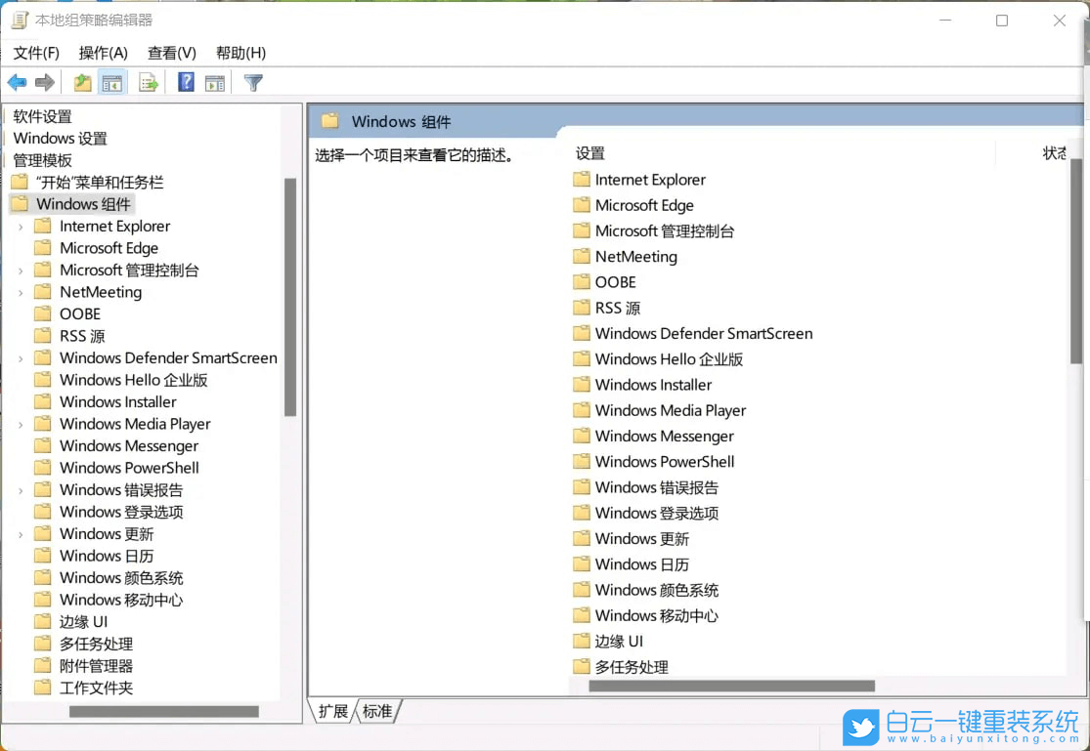Click the Filter icon on the toolbar
Image resolution: width=1090 pixels, height=751 pixels.
pos(252,82)
